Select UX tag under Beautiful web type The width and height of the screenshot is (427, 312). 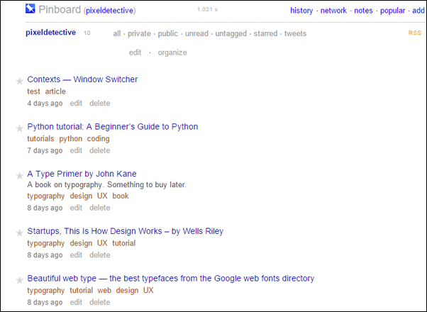click(148, 290)
